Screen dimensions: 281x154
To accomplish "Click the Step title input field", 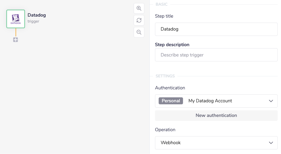I will click(x=216, y=29).
